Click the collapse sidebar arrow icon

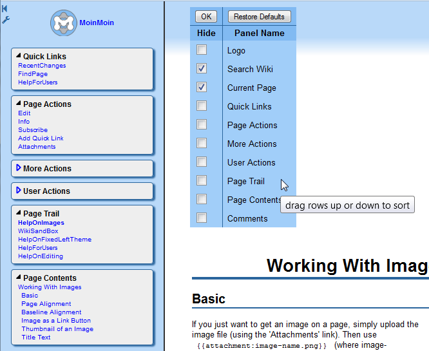5,8
